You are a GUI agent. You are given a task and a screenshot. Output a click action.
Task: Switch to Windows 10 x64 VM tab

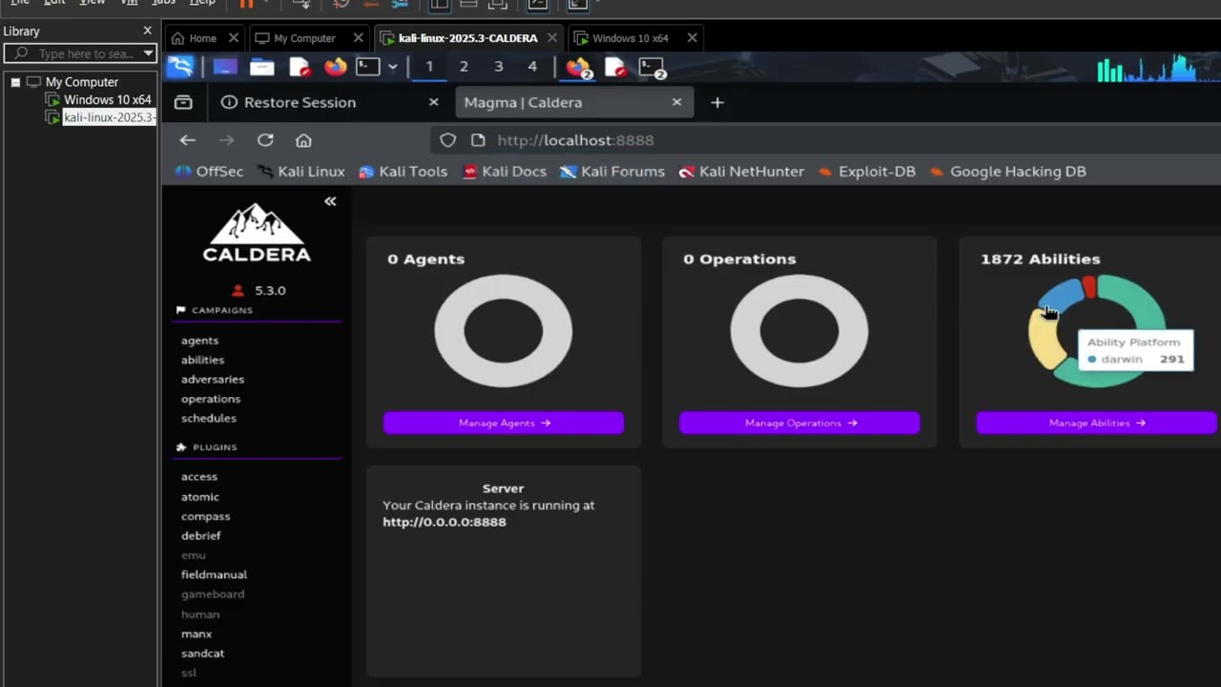[x=631, y=38]
